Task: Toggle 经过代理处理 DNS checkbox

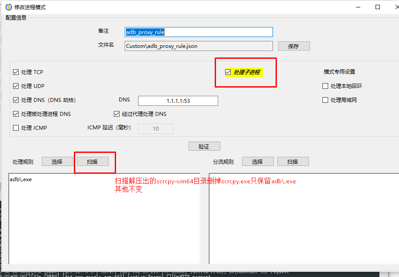Action: point(116,114)
